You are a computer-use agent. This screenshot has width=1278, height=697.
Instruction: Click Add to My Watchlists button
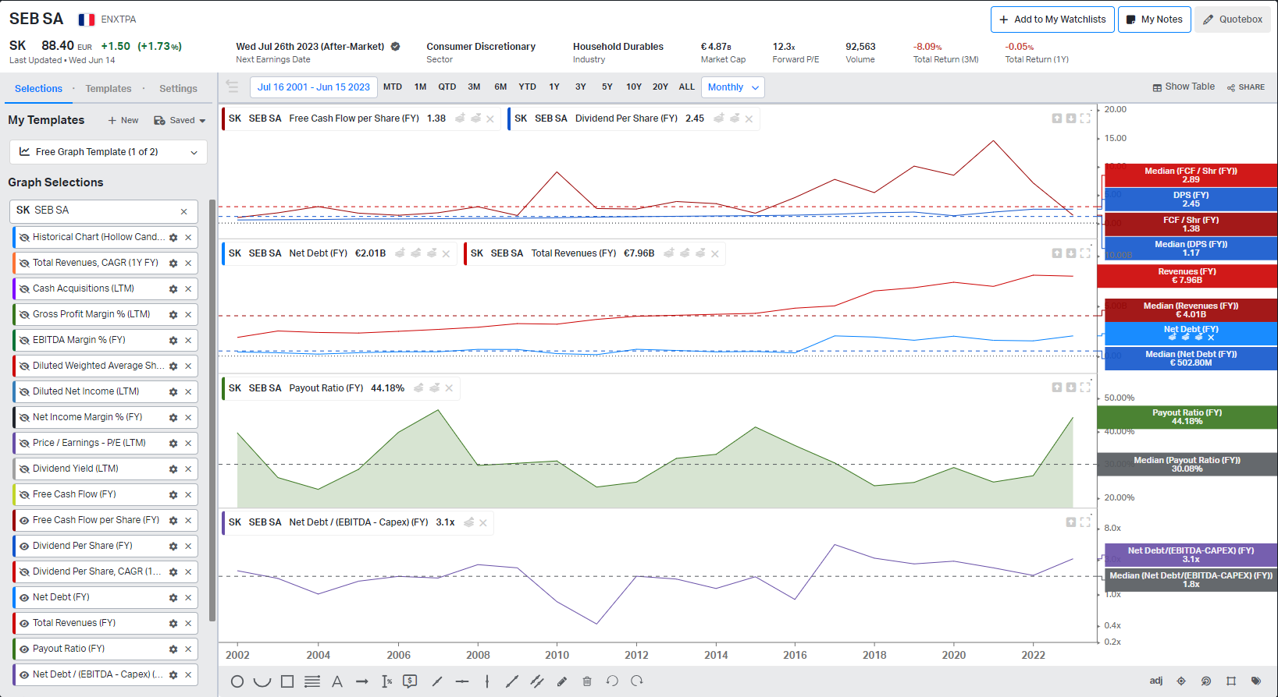(x=1052, y=19)
